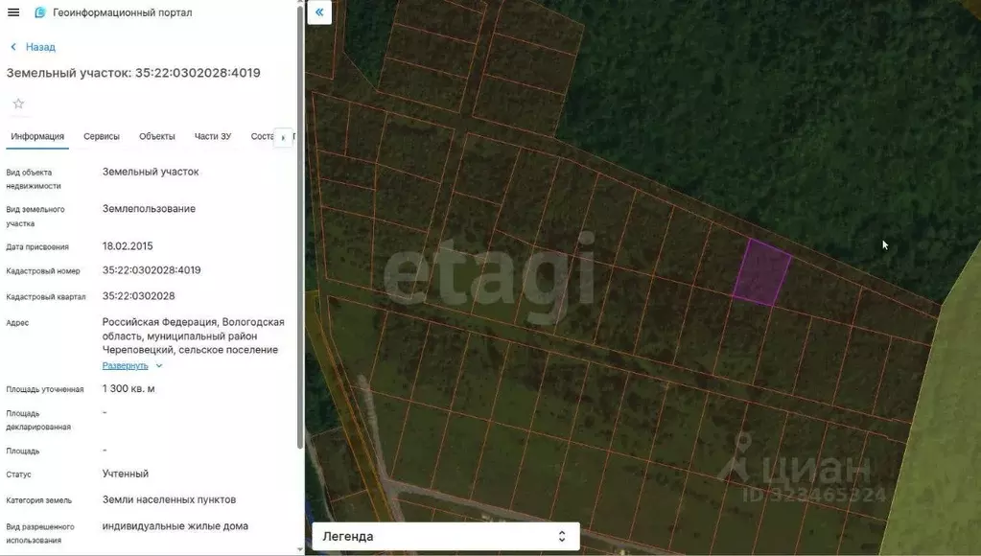This screenshot has width=981, height=556.
Task: Click the up-down arrows on Легенда
Action: [562, 536]
